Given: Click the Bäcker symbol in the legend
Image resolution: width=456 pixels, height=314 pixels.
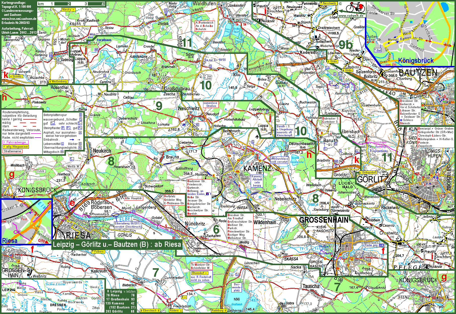Looking at the screenshot, I should 80,144.
